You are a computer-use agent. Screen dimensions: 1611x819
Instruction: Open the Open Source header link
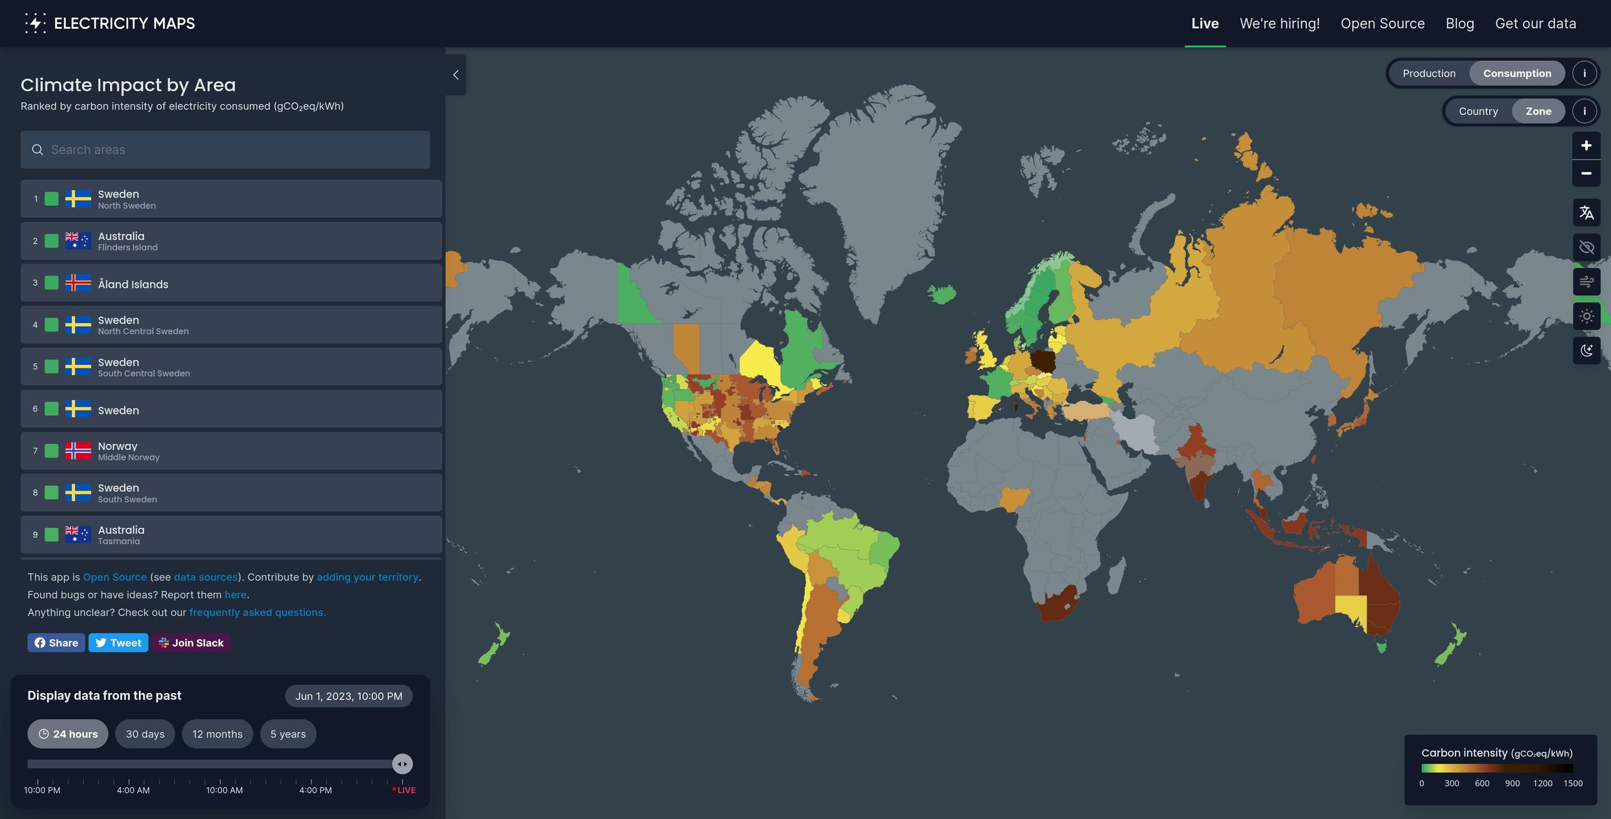[1382, 23]
